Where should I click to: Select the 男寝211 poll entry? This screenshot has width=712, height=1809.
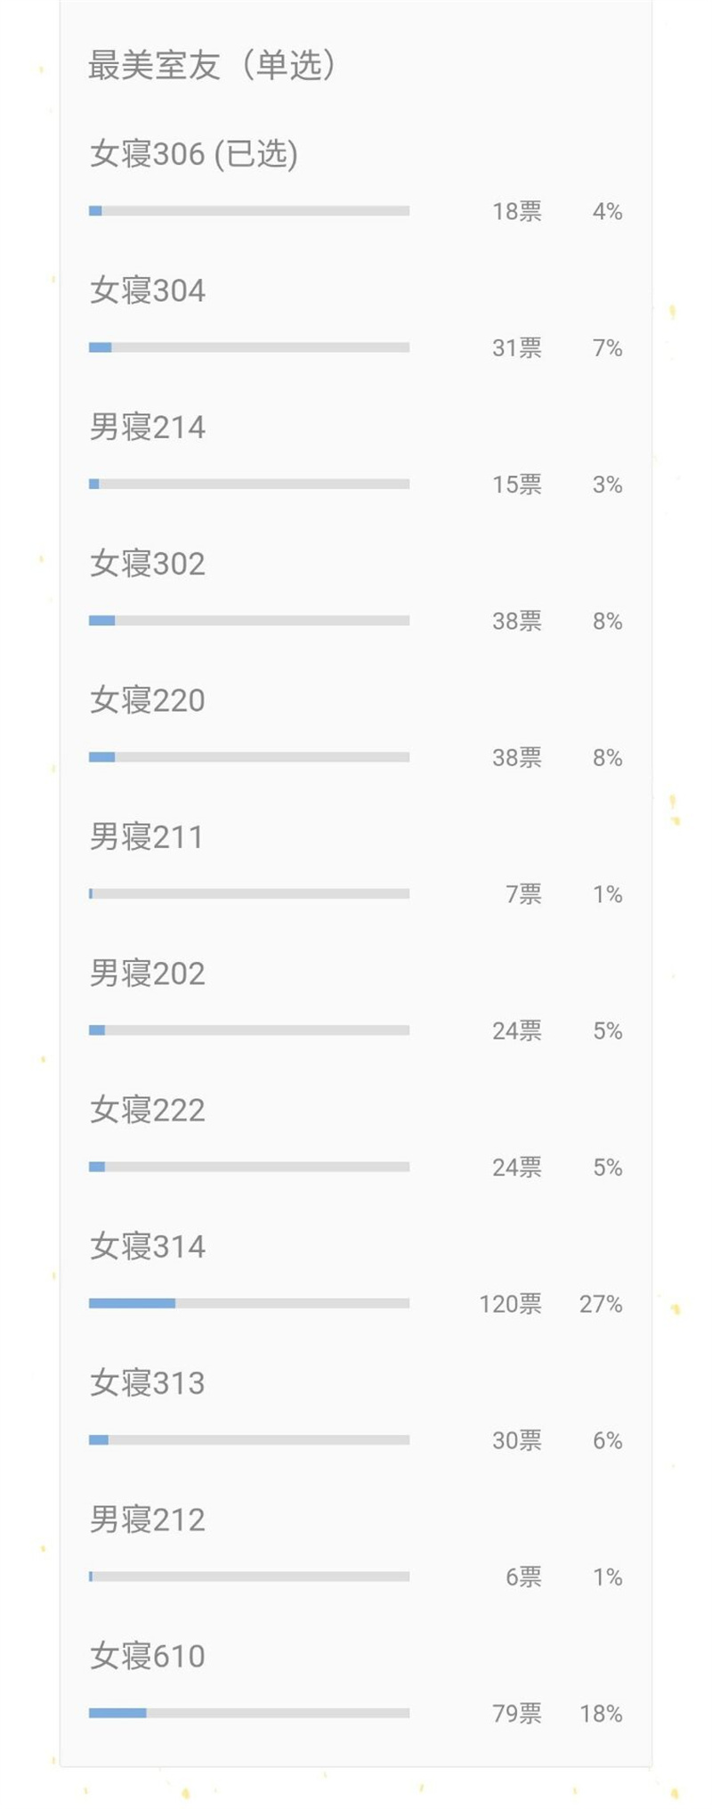[x=147, y=837]
